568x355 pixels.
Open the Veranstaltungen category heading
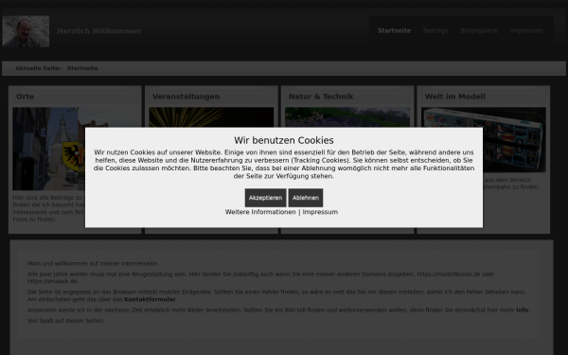(186, 97)
